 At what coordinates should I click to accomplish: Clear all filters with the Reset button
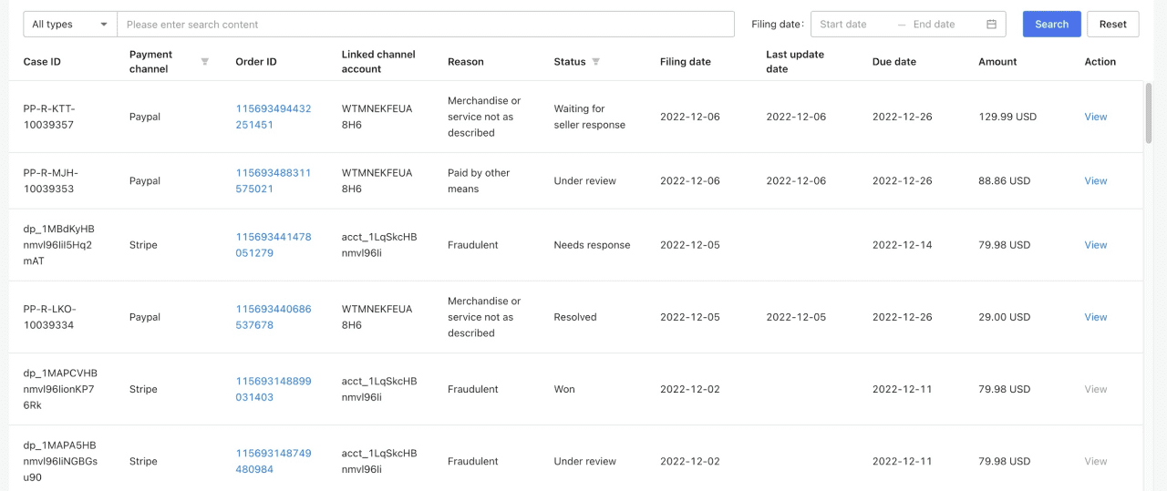pyautogui.click(x=1113, y=25)
